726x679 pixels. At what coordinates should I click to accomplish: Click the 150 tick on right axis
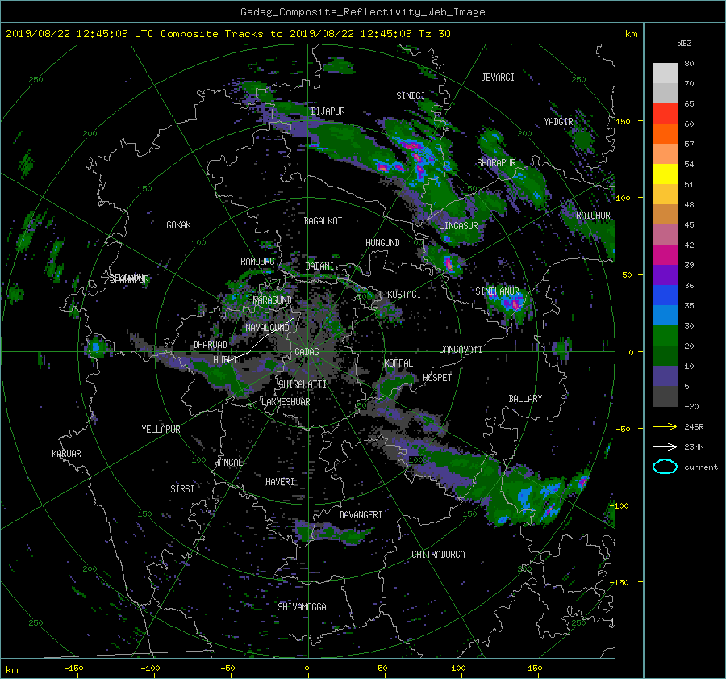623,121
